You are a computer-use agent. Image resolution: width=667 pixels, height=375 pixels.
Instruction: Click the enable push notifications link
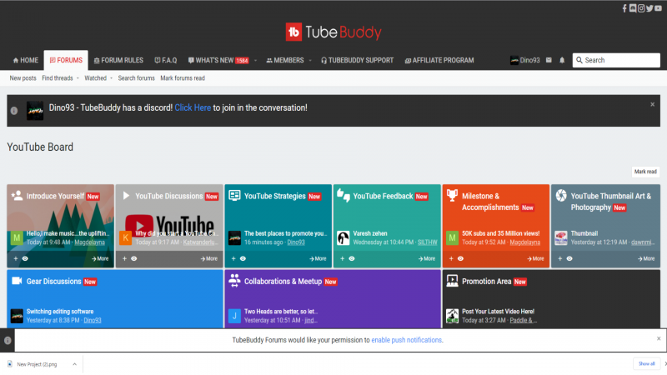pyautogui.click(x=407, y=340)
